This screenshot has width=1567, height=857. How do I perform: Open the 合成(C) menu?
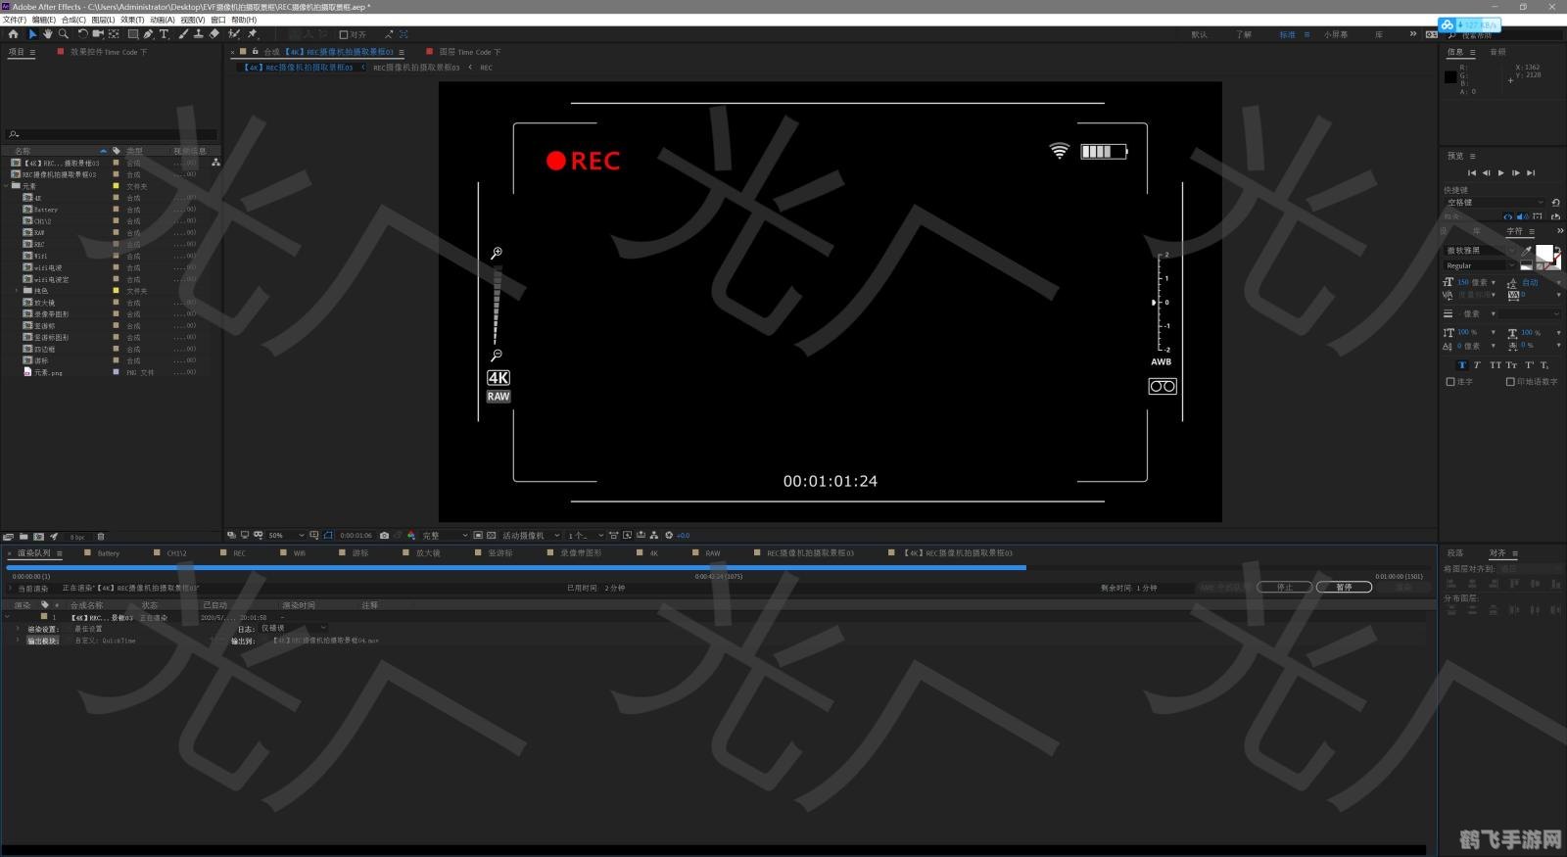[73, 20]
